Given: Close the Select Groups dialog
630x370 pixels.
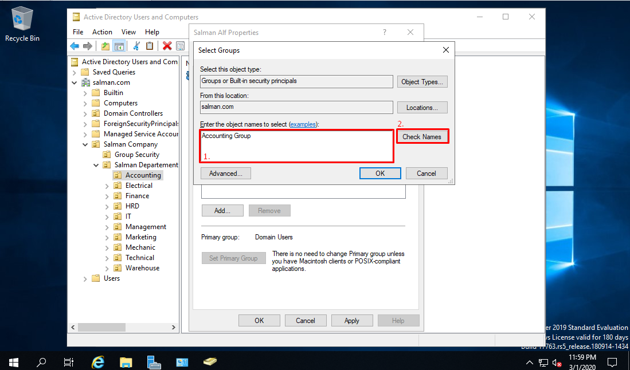Looking at the screenshot, I should click(445, 50).
